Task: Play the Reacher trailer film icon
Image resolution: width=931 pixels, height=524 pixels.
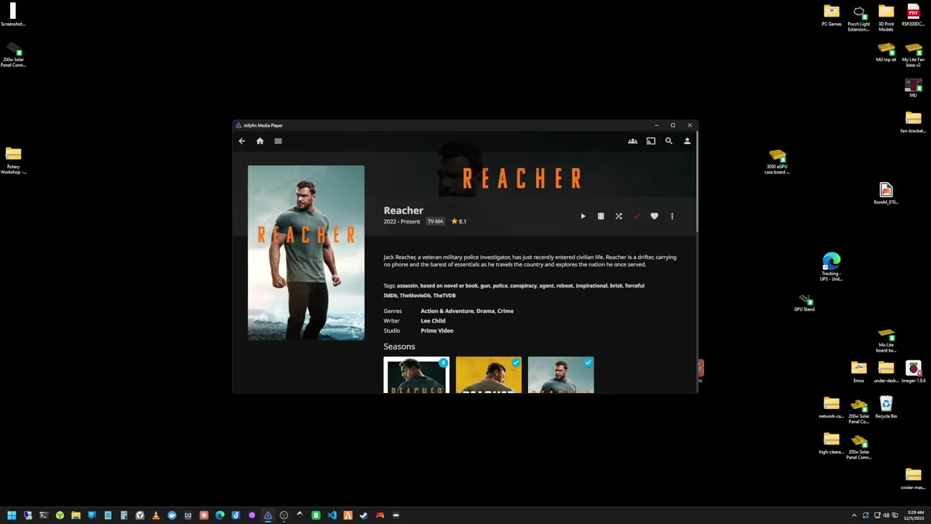Action: tap(601, 216)
